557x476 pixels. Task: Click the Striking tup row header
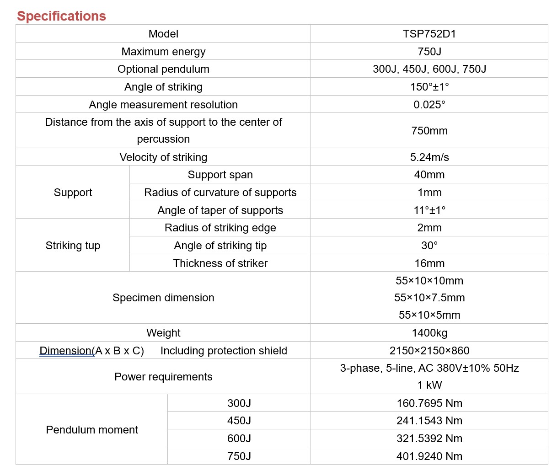73,246
